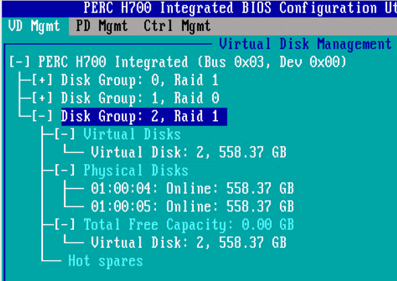Collapse the Virtual Disks node

point(65,134)
